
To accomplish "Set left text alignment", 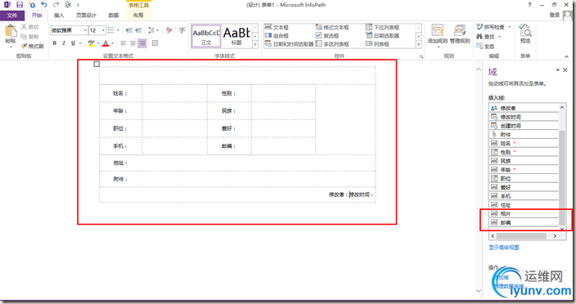I will (124, 43).
